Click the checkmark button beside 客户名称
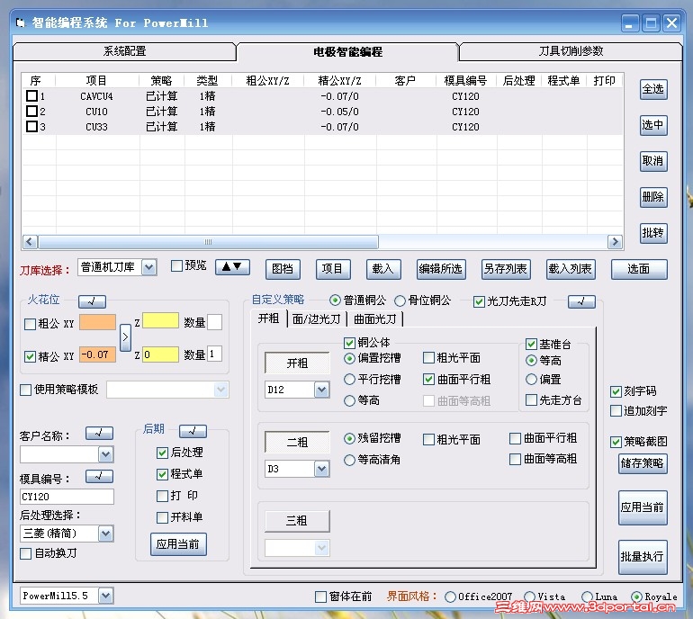Image resolution: width=693 pixels, height=619 pixels. coord(99,434)
